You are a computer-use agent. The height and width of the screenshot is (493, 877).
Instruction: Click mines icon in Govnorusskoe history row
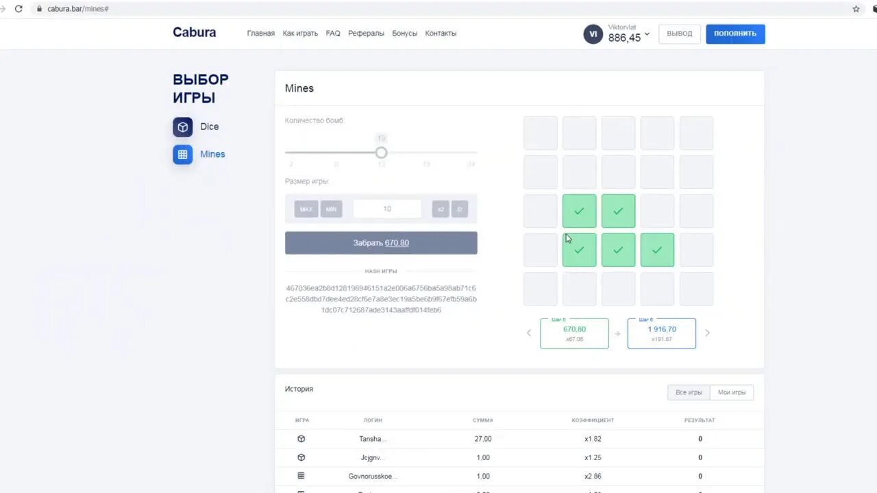click(301, 476)
